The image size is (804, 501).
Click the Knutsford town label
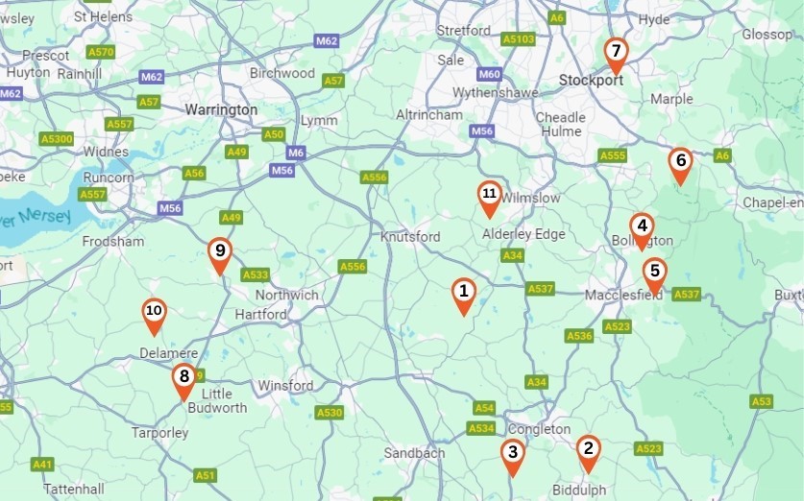(410, 237)
